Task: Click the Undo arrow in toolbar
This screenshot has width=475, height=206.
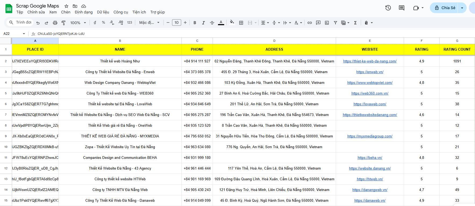Action: (38, 23)
